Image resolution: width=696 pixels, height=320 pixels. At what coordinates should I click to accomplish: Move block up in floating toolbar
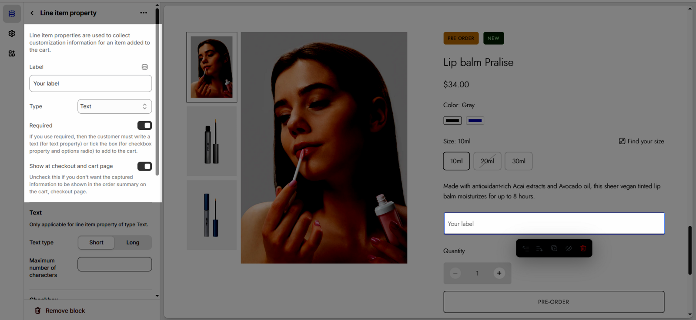526,248
